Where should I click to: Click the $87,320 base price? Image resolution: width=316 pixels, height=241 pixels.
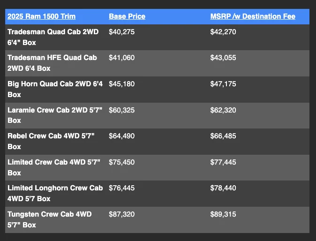[122, 214]
